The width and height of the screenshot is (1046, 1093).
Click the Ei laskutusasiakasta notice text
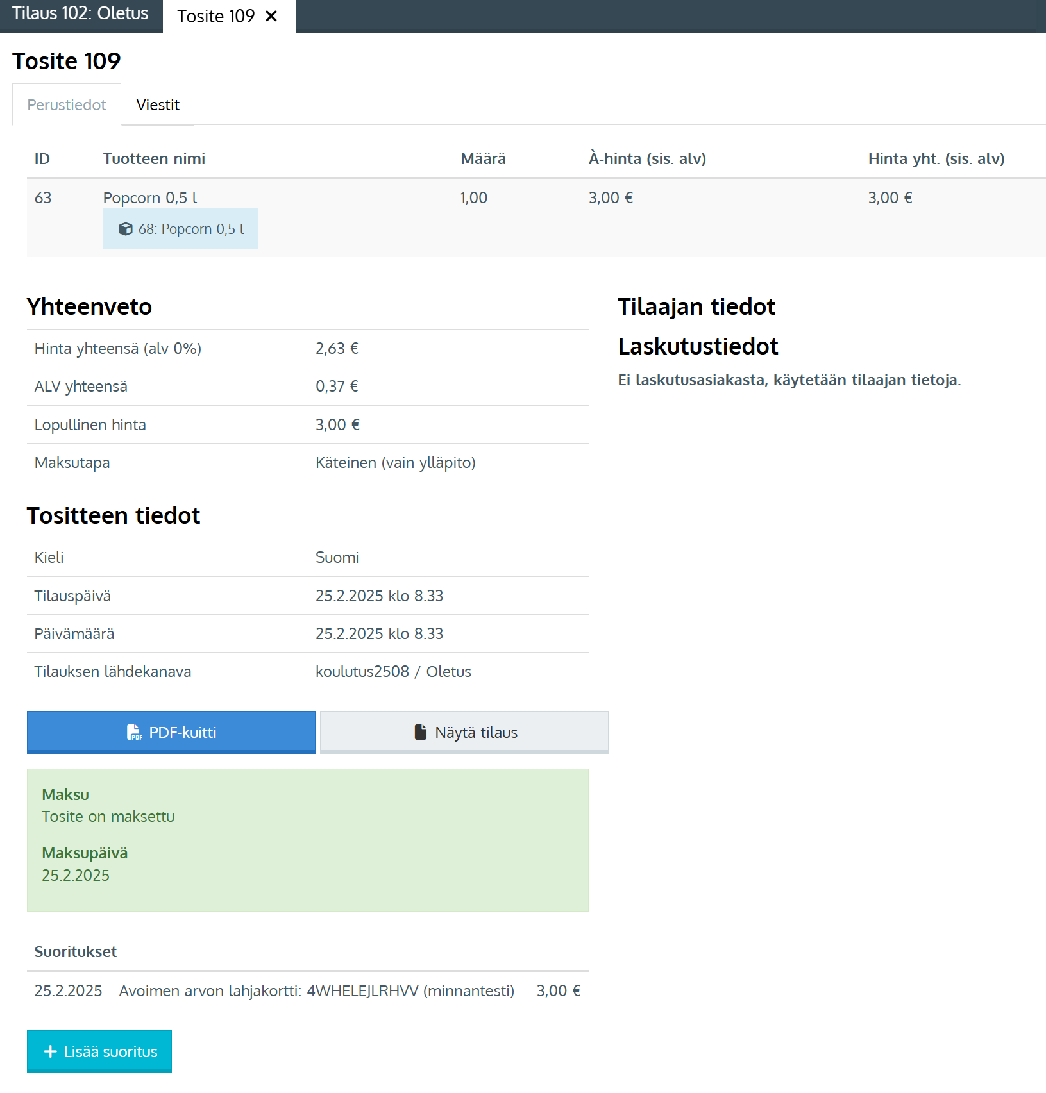click(x=789, y=380)
